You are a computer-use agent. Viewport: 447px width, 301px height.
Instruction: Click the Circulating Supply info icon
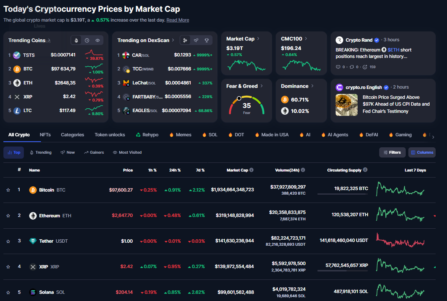(x=365, y=170)
